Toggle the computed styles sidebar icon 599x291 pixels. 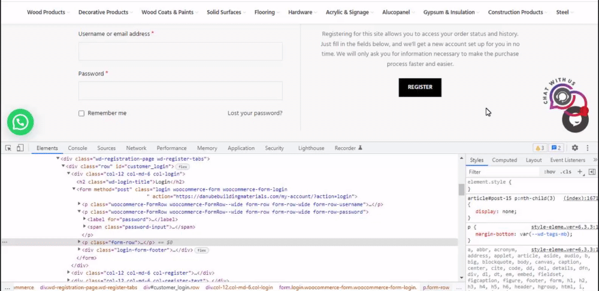[x=592, y=172]
